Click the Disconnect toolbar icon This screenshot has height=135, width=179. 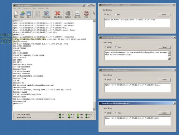click(47, 14)
